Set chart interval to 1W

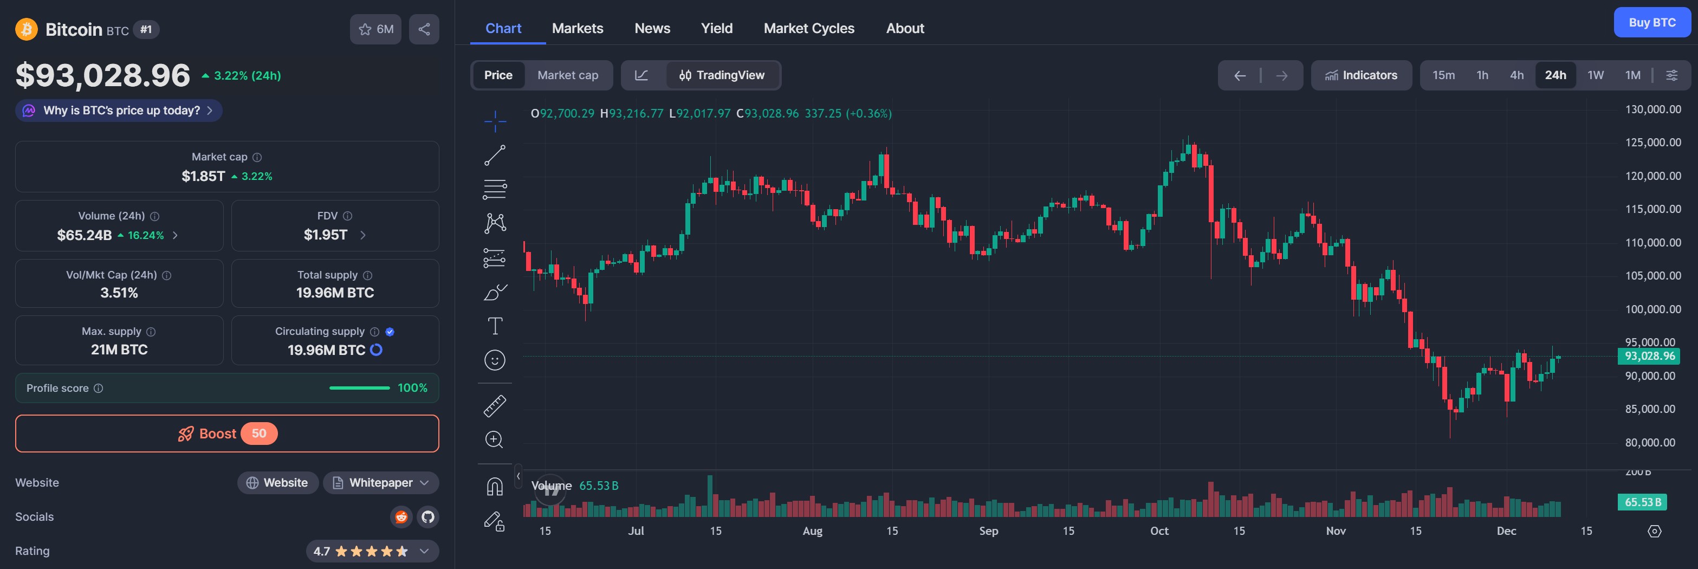(1595, 75)
